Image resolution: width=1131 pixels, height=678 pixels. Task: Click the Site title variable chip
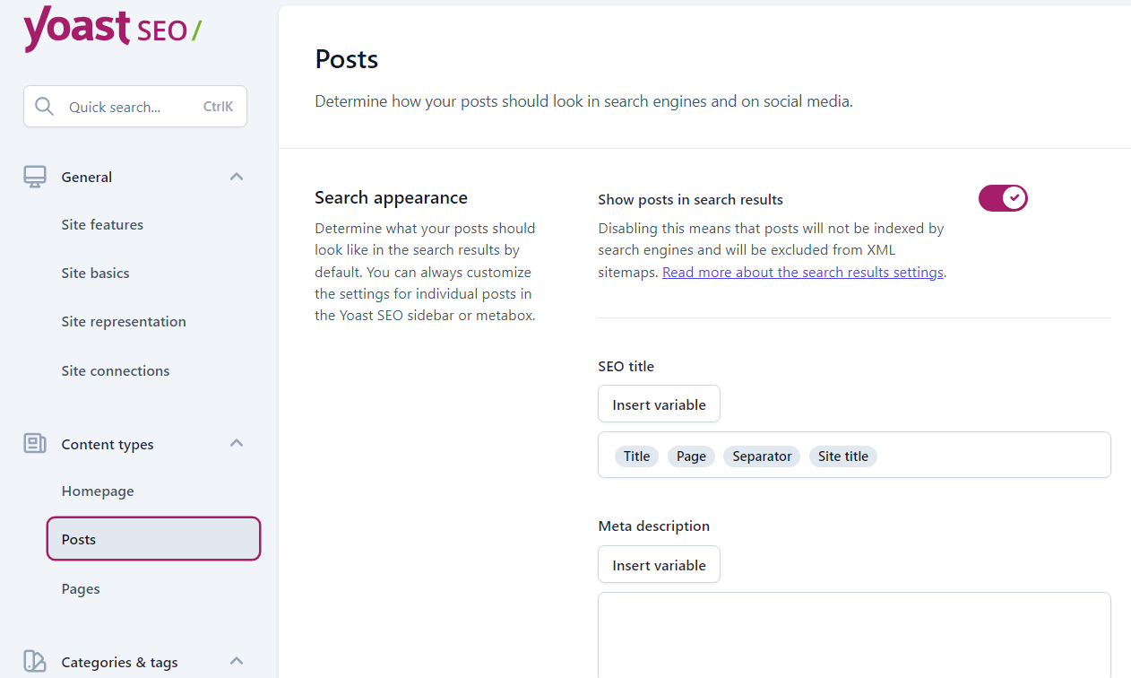pyautogui.click(x=842, y=456)
